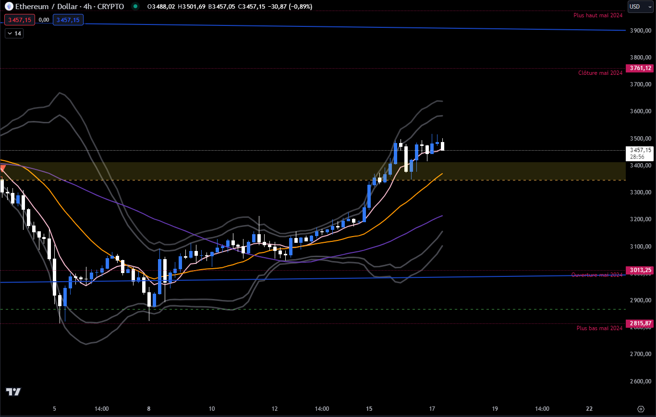Select the 2815,87 price label on axis
Screen dimensions: 656x417
point(640,323)
